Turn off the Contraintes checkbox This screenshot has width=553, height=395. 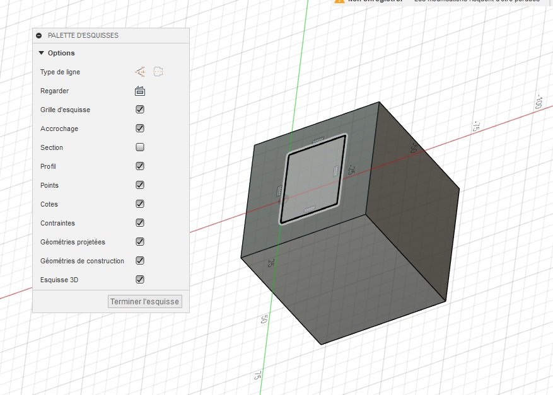140,222
